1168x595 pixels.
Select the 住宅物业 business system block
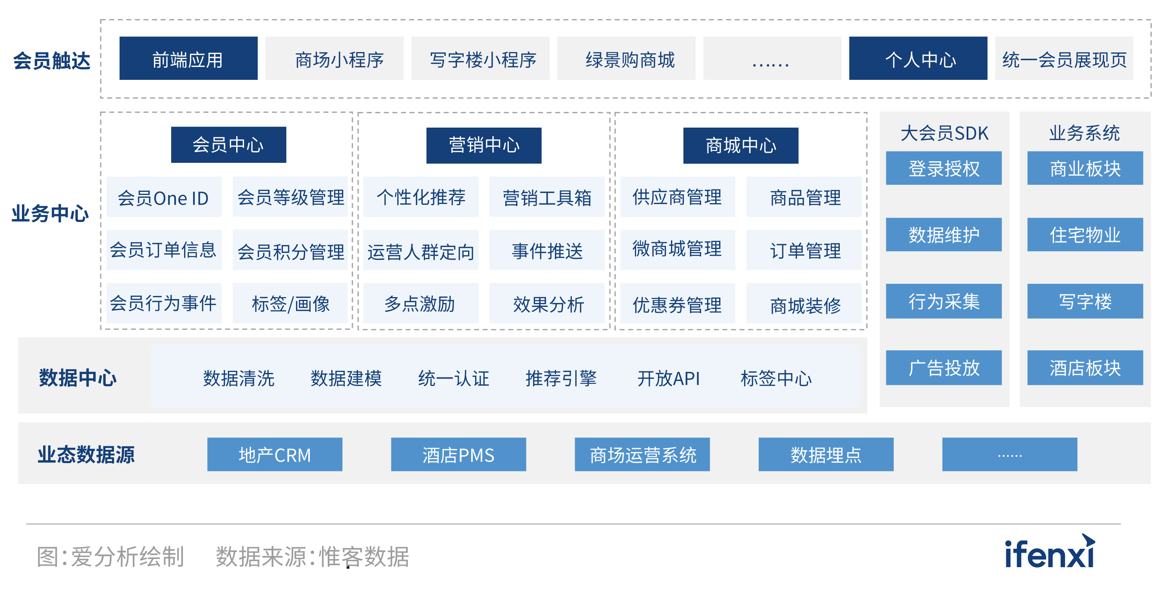pos(1085,235)
